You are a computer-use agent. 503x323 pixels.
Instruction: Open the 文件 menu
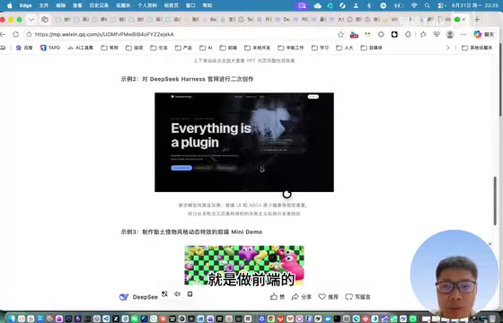coord(44,5)
